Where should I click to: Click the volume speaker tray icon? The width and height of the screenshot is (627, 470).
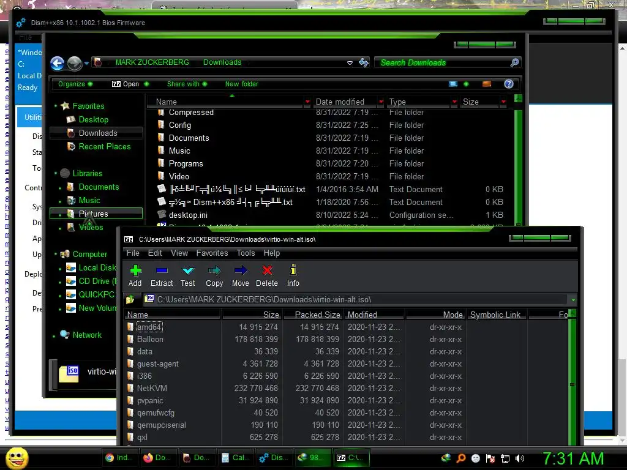pyautogui.click(x=520, y=458)
